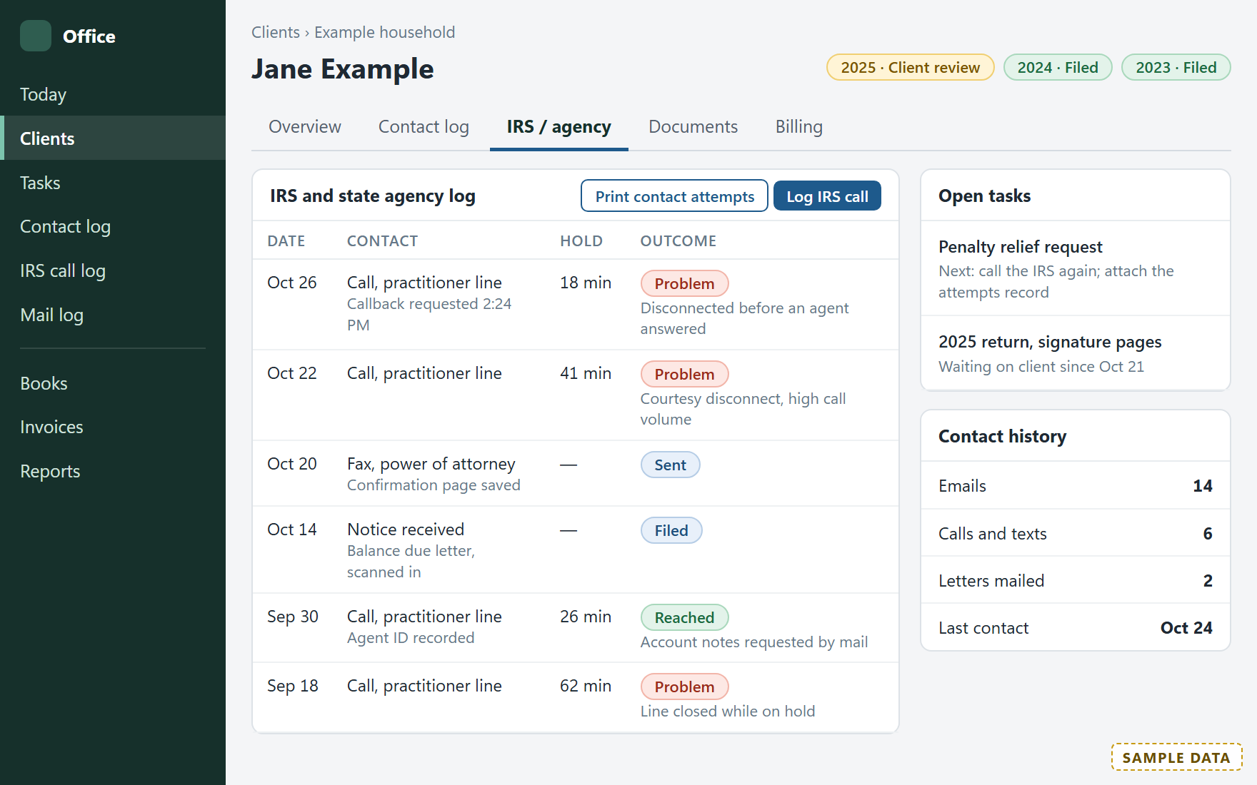
Task: Click the Emails row in Contact history
Action: [x=1076, y=485]
